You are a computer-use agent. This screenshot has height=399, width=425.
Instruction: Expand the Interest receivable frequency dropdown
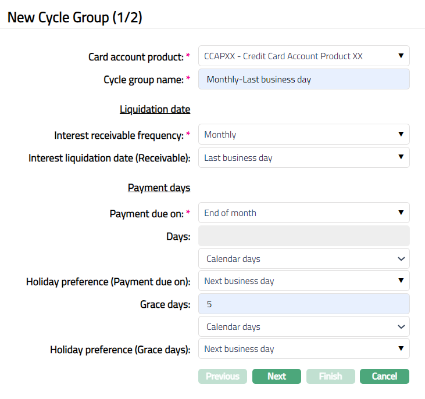(303, 134)
